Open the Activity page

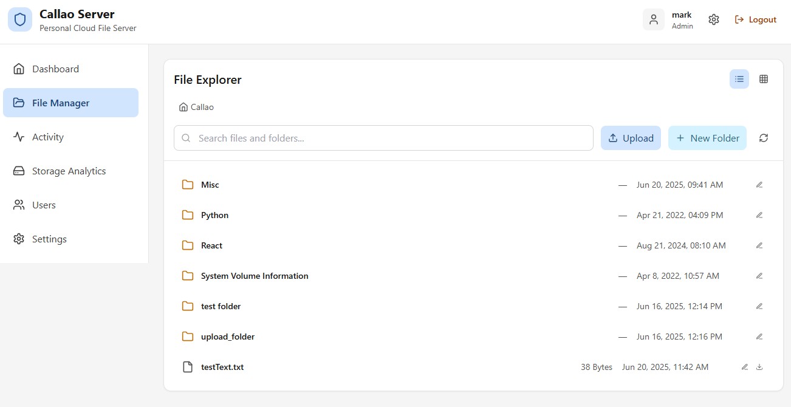[x=47, y=137]
